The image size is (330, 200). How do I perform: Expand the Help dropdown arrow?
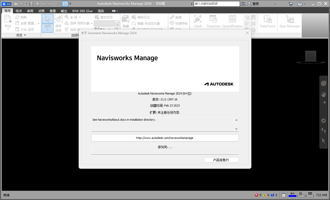[x=305, y=4]
